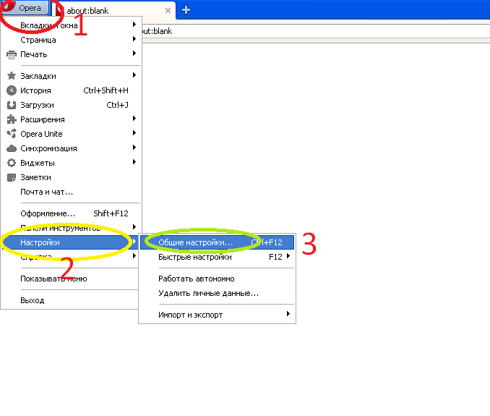This screenshot has width=490, height=416.
Task: Expand the Страница submenu arrow
Action: (134, 40)
